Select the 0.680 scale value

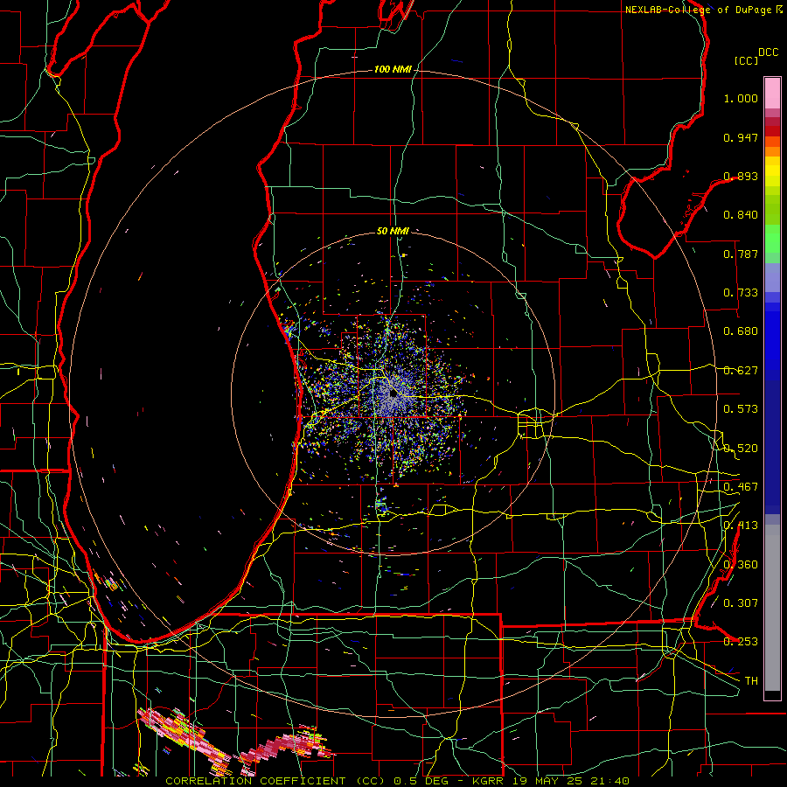[741, 331]
